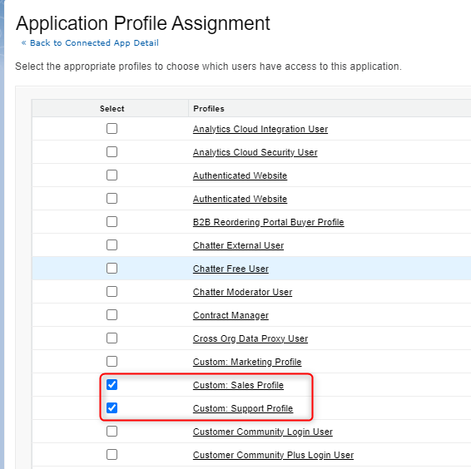Tick checkbox for Analytics Cloud Security User
Viewport: 471px width, 469px height.
coord(112,152)
